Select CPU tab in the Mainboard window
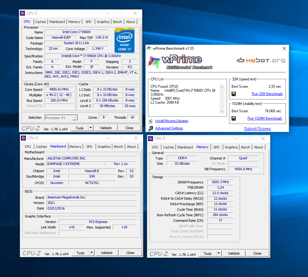This screenshot has width=308, height=277. pos(28,147)
